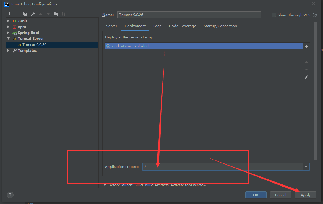323x204 pixels.
Task: Go to Startup/Connection tab
Action: pyautogui.click(x=220, y=26)
